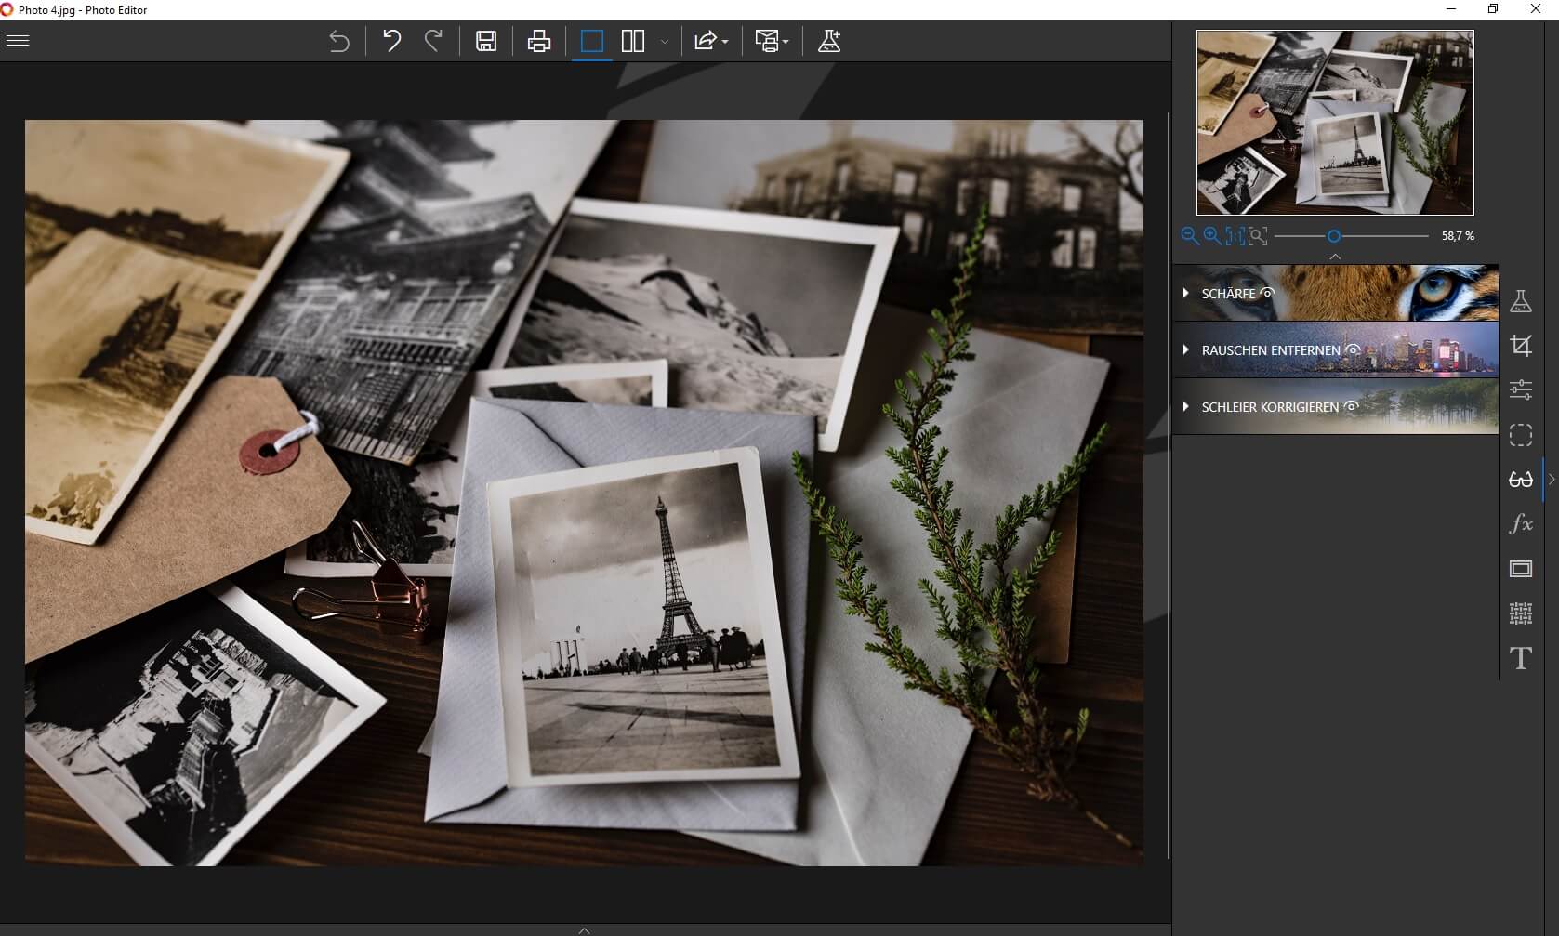This screenshot has width=1559, height=936.
Task: Click the revert to original arrow icon
Action: tap(339, 41)
